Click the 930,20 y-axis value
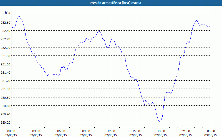Screen dimensions: 222x138 coord(5,122)
